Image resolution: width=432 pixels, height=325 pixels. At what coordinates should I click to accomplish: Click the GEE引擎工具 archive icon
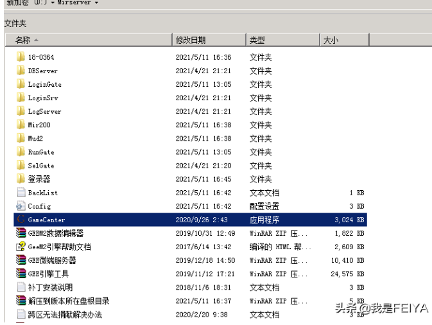pos(21,274)
